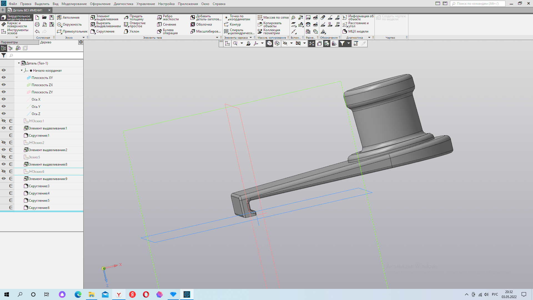
Task: Click the command search field
Action: point(477,4)
